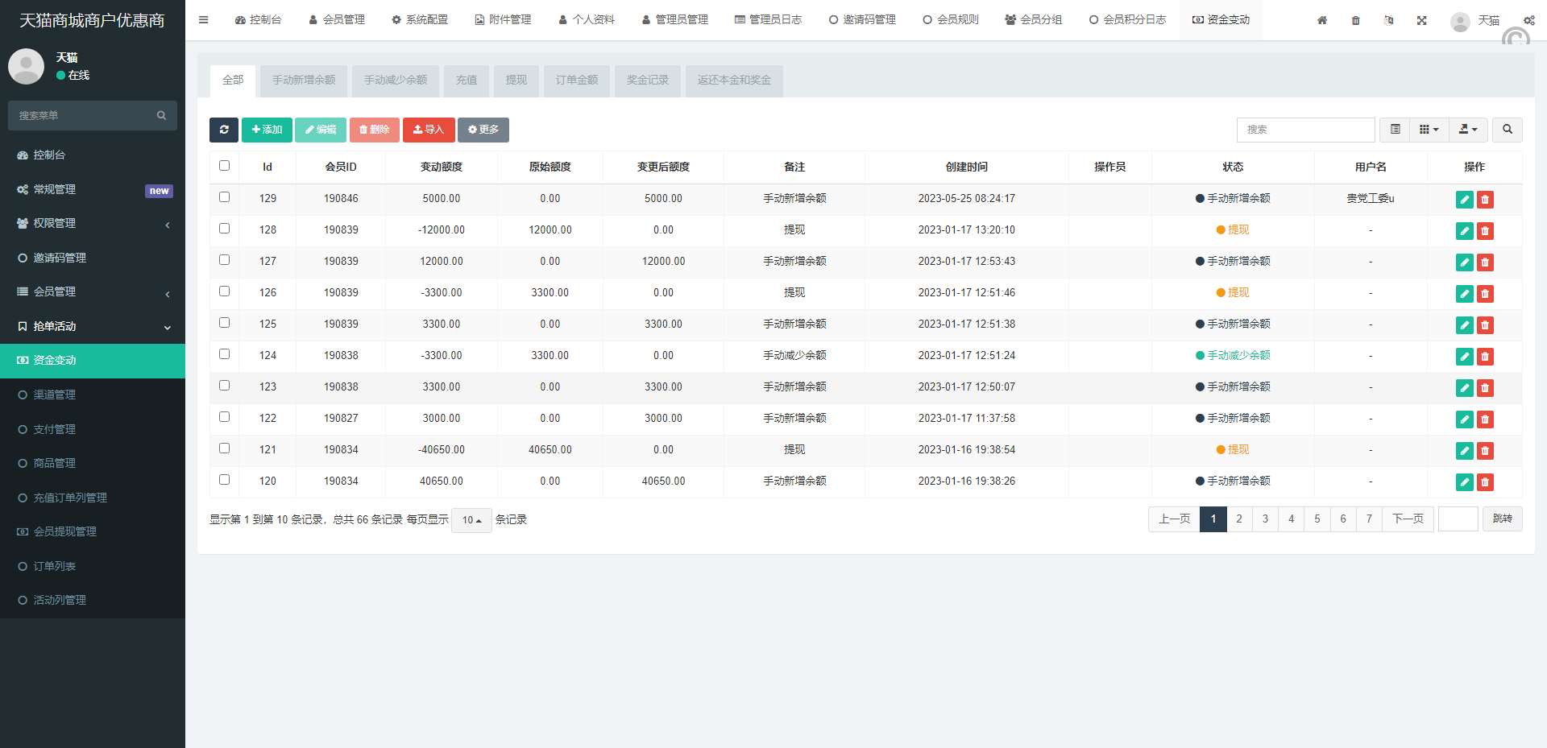Open the 手动新增余额 tab
The image size is (1547, 748).
tap(304, 81)
